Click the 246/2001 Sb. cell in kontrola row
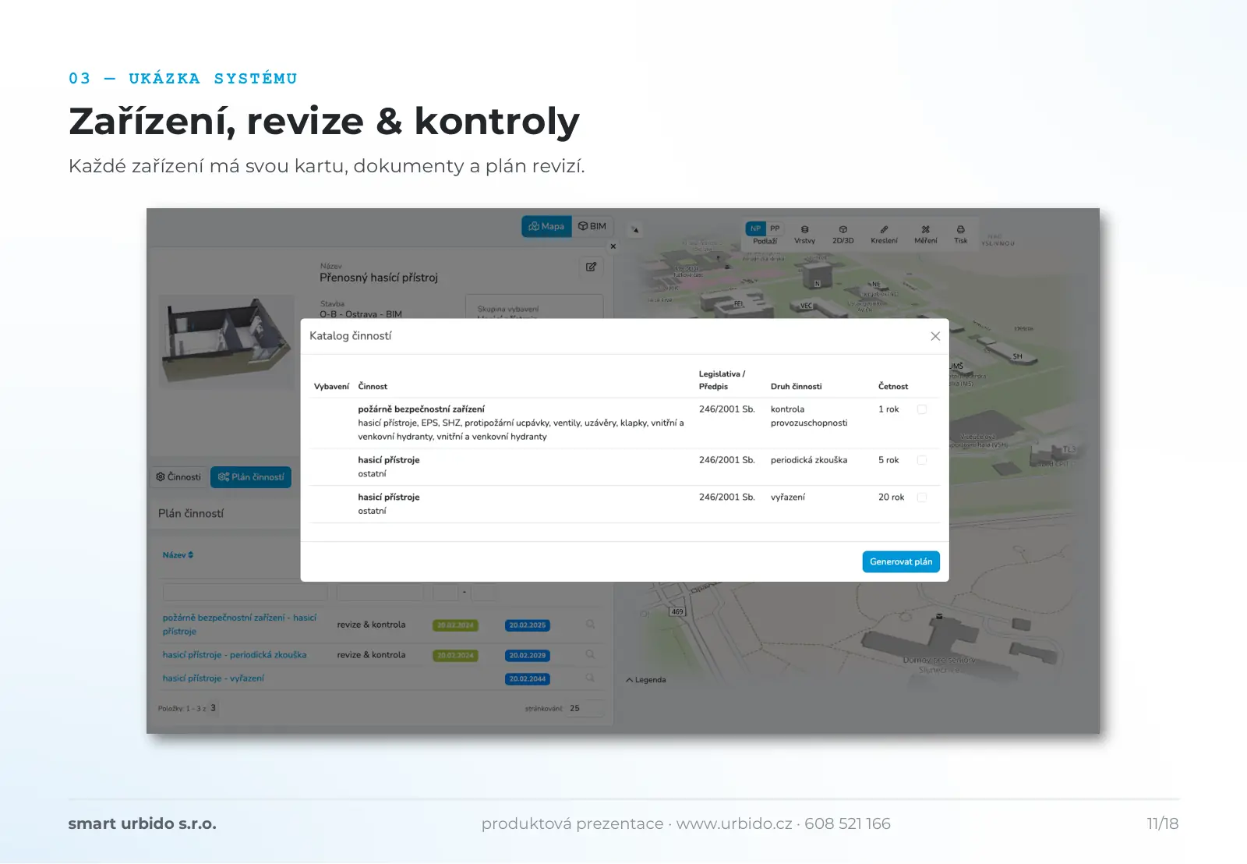Image resolution: width=1247 pixels, height=864 pixels. 727,409
